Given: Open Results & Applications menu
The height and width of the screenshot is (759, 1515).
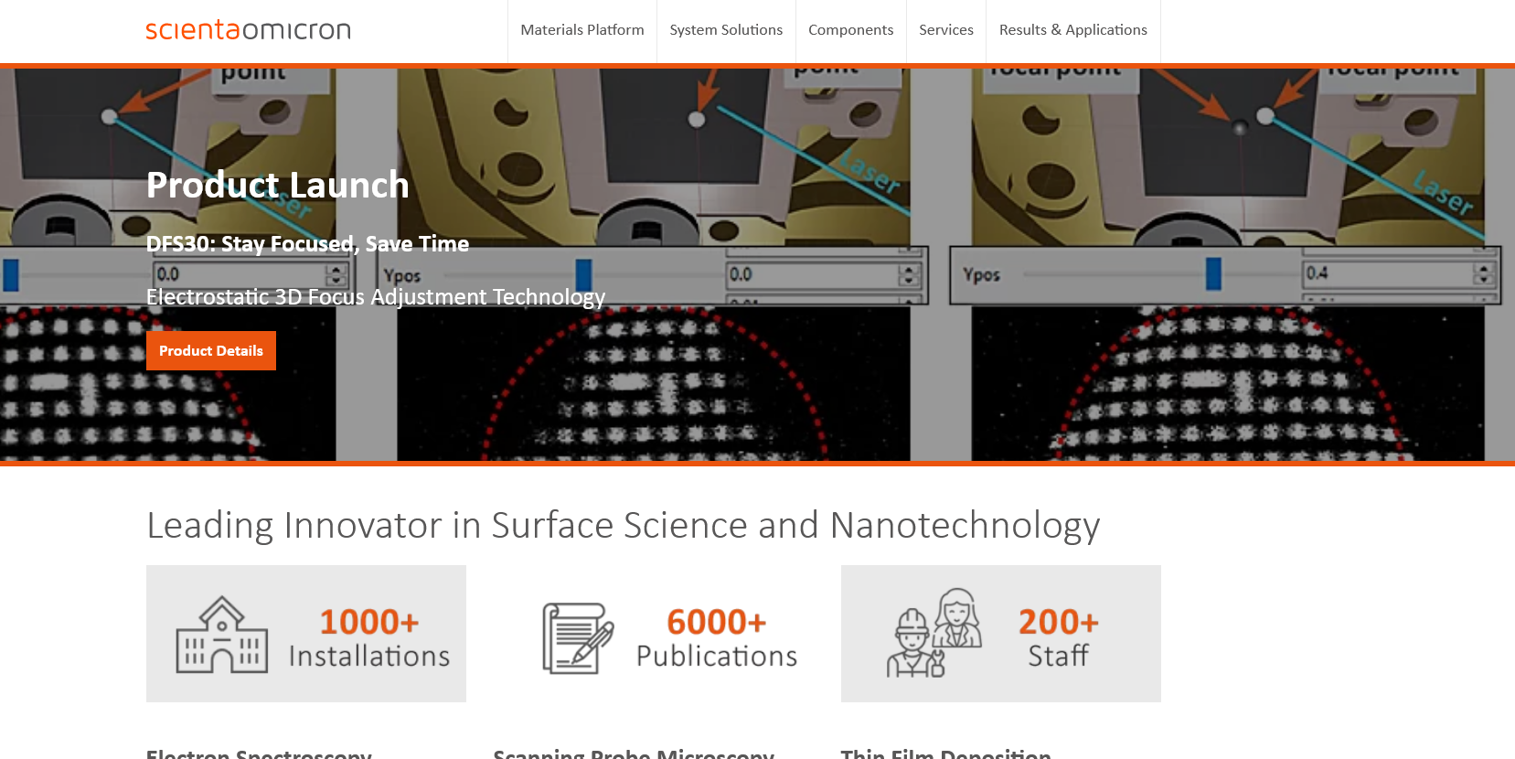Looking at the screenshot, I should tap(1073, 30).
